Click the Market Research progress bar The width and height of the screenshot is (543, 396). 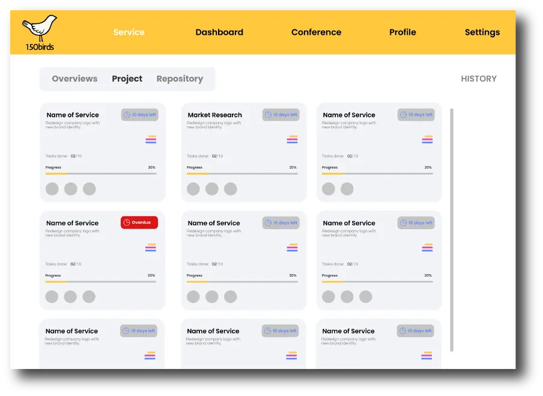242,173
